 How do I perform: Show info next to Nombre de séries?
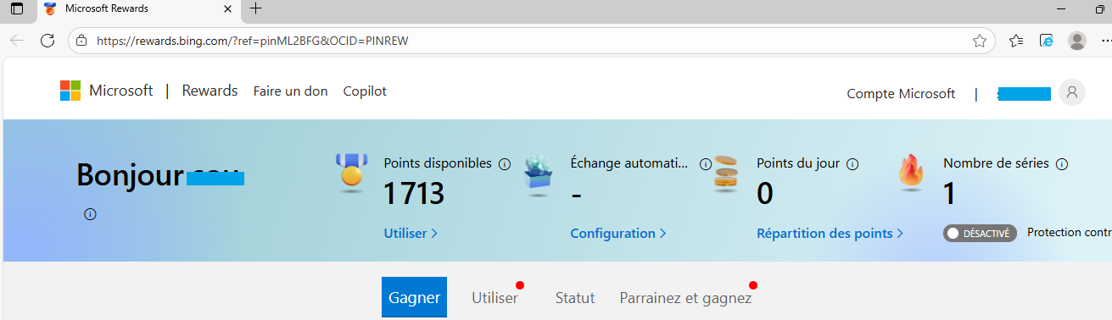tap(1061, 163)
